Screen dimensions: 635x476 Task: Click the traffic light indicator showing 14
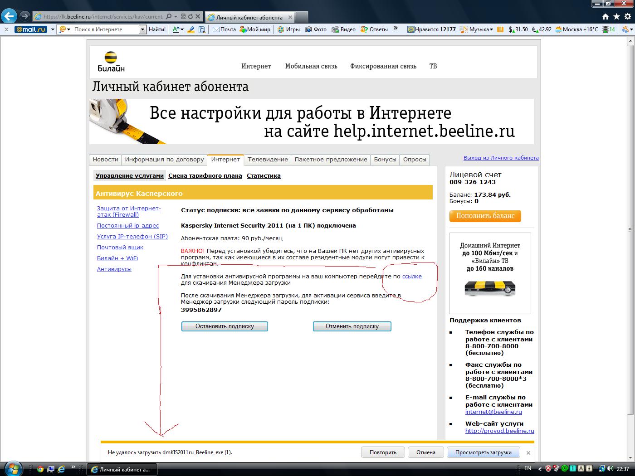pos(609,29)
